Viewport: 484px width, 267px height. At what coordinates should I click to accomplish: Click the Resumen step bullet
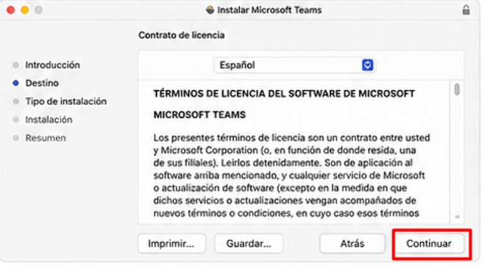pos(16,138)
